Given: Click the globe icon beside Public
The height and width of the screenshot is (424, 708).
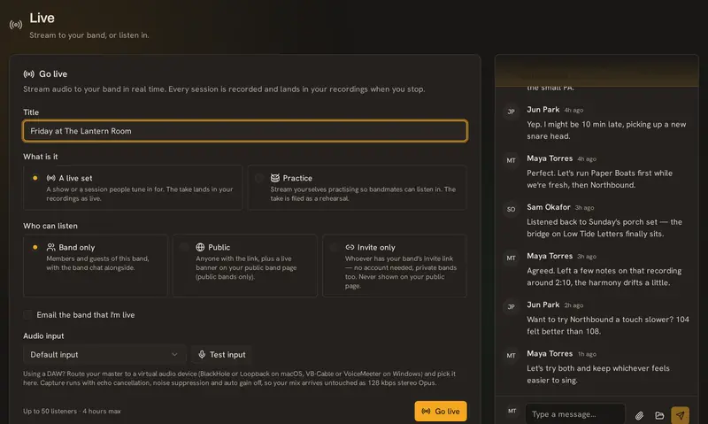Looking at the screenshot, I should click(x=200, y=247).
